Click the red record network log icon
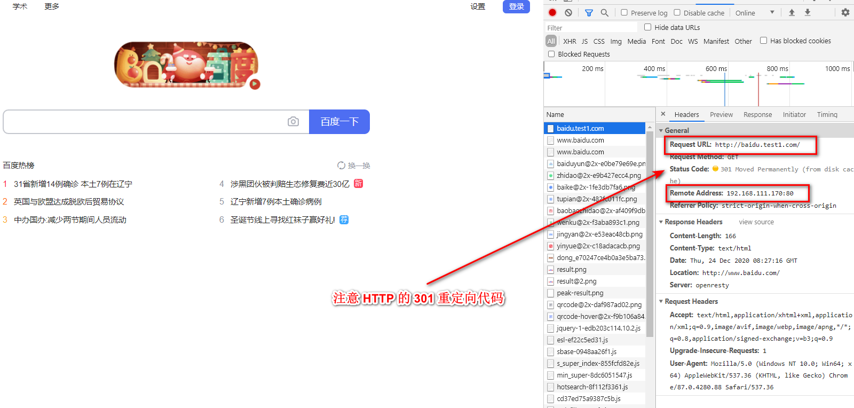This screenshot has height=408, width=854. (552, 12)
